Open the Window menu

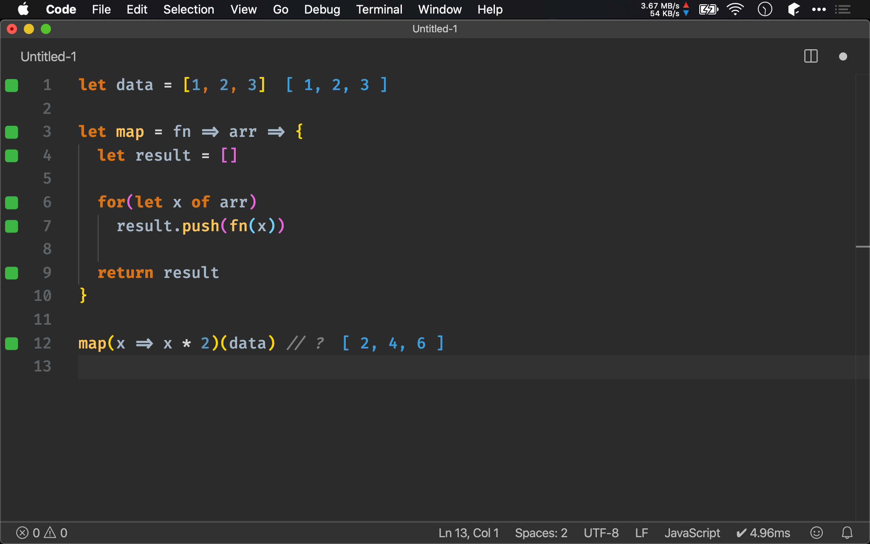pos(440,9)
